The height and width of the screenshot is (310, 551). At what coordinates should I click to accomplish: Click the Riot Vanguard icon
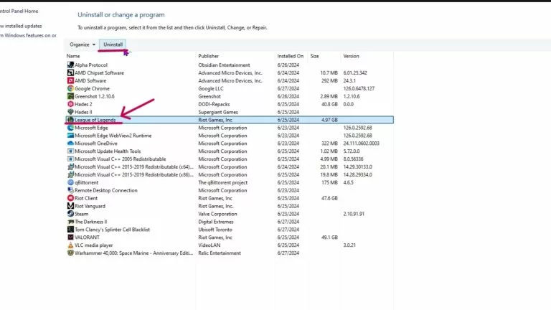point(70,206)
